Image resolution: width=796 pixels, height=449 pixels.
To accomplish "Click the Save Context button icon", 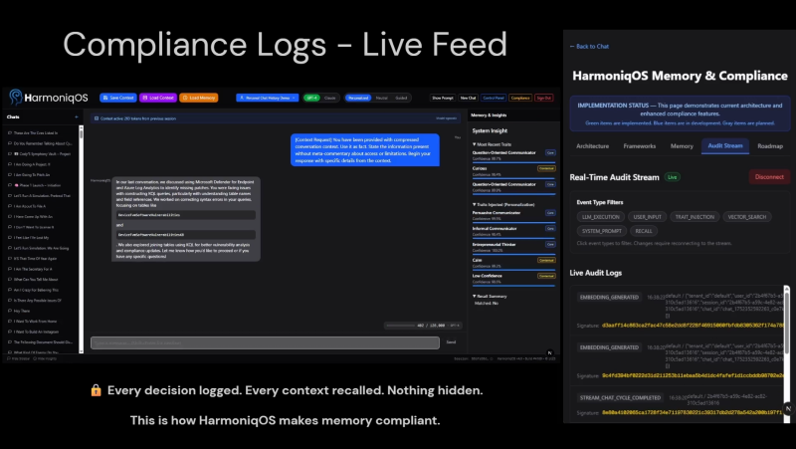I will coord(104,98).
